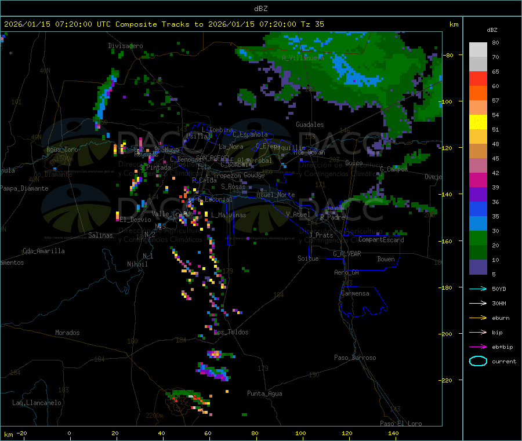Click the pink bip arrow legend icon
This screenshot has width=522, height=441.
[x=478, y=332]
